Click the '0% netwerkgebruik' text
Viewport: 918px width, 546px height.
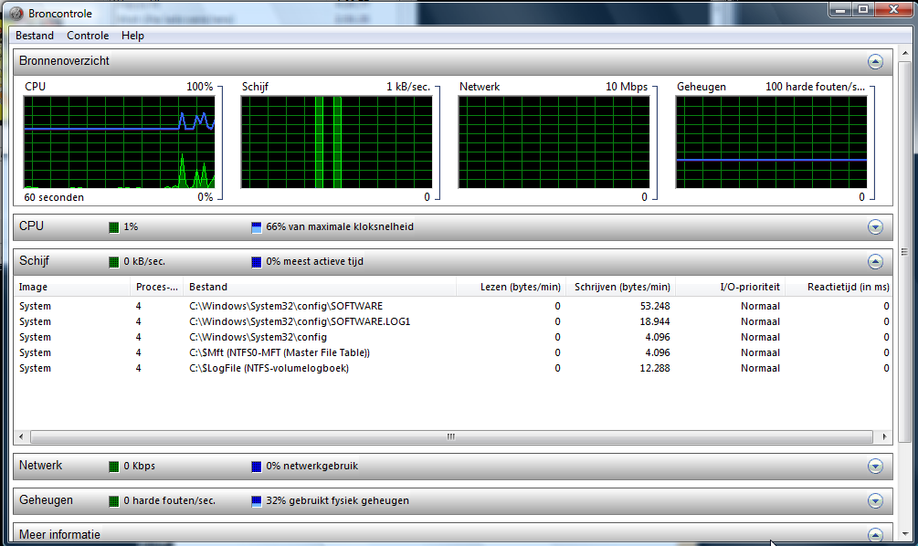(312, 467)
